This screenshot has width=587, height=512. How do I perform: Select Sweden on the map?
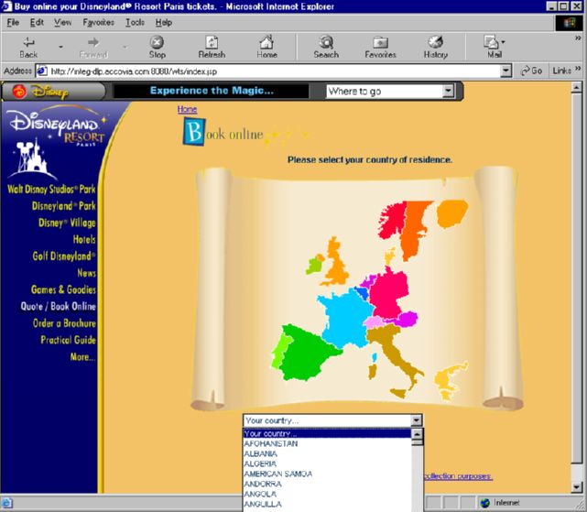pos(414,228)
